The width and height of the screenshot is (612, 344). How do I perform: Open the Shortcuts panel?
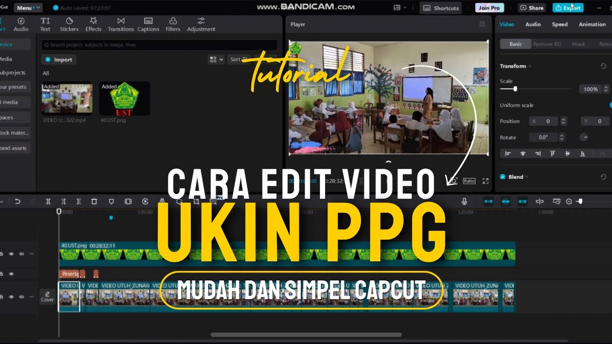click(441, 8)
